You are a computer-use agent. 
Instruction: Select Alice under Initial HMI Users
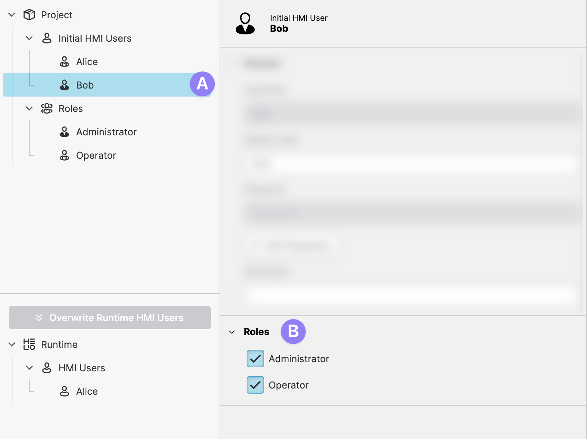(x=87, y=62)
